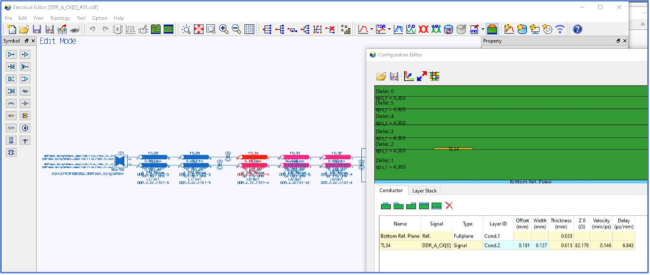Toggle the grid display icon
Screen dimensions: 650x275
249,29
